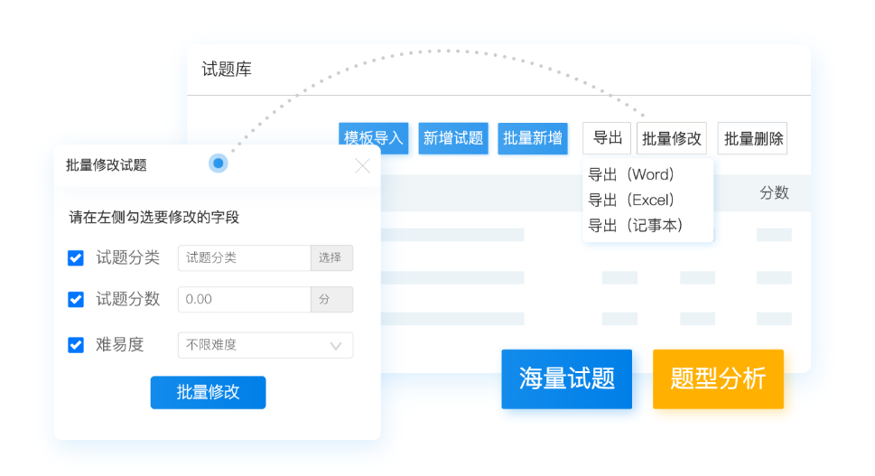Select 导出（Excel） from the menu

click(x=631, y=200)
